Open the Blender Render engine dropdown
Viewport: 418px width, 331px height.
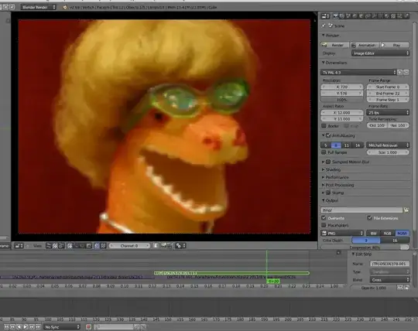[38, 7]
